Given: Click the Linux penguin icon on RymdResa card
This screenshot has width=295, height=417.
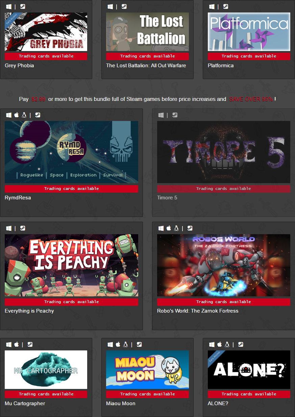Looking at the screenshot, I should pos(24,115).
